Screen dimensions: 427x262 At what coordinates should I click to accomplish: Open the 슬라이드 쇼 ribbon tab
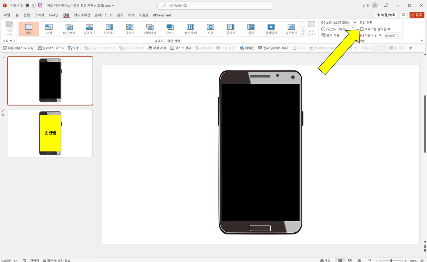pyautogui.click(x=104, y=15)
